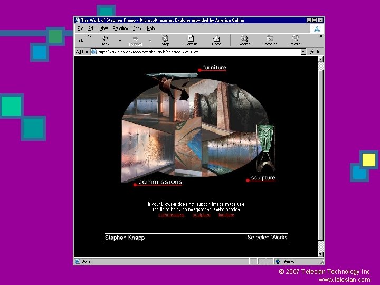Open the Favorites folder toolbar icon
Screen dimensions: 380x285
270,39
